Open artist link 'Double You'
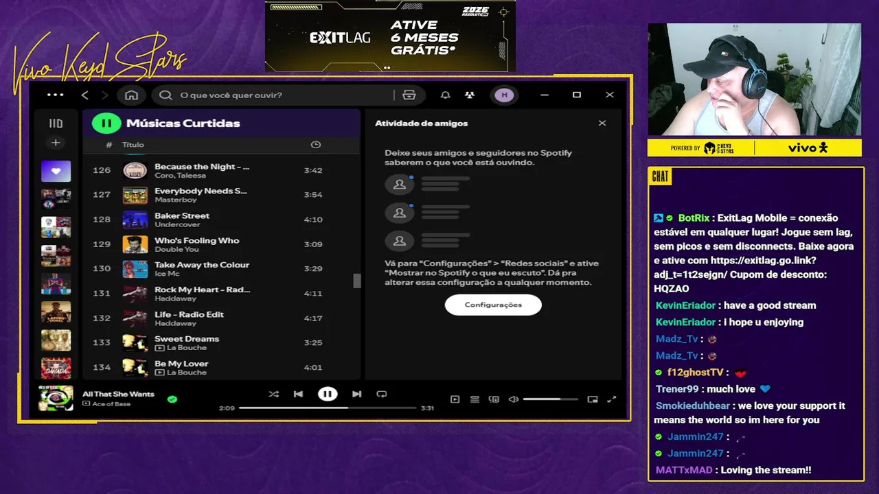The height and width of the screenshot is (494, 879). [x=176, y=249]
